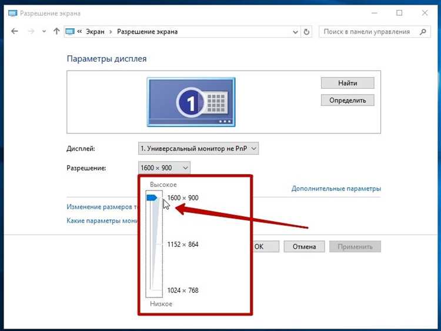Select the 'Экран' breadcrumb
Screen dimensions: 441x331
[95, 32]
